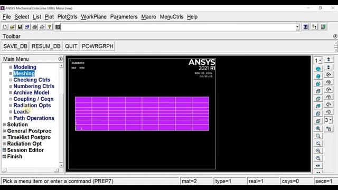
Task: Expand the Modeling tree node
Action: 11,67
